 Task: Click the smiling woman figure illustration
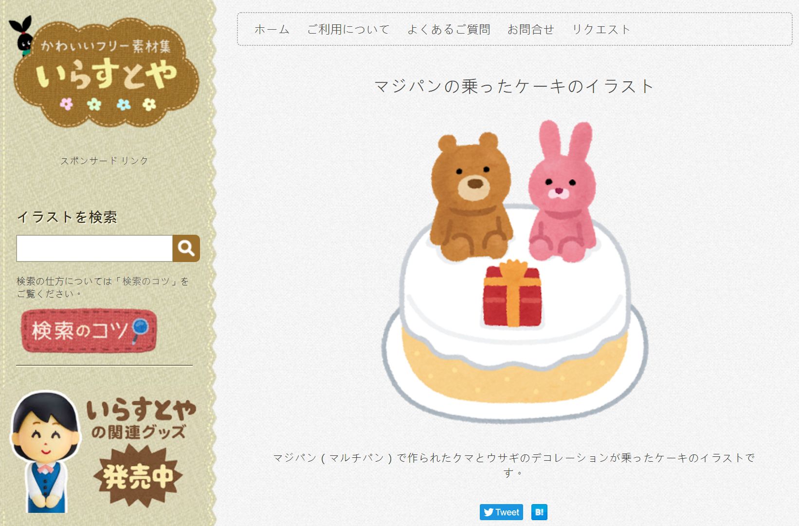click(45, 451)
